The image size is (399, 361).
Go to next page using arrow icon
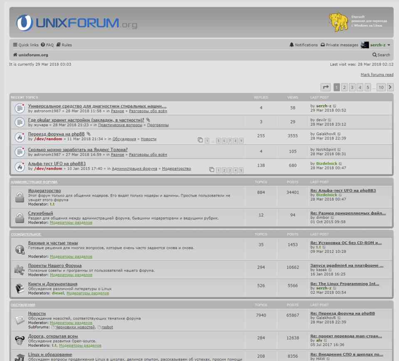pos(390,87)
